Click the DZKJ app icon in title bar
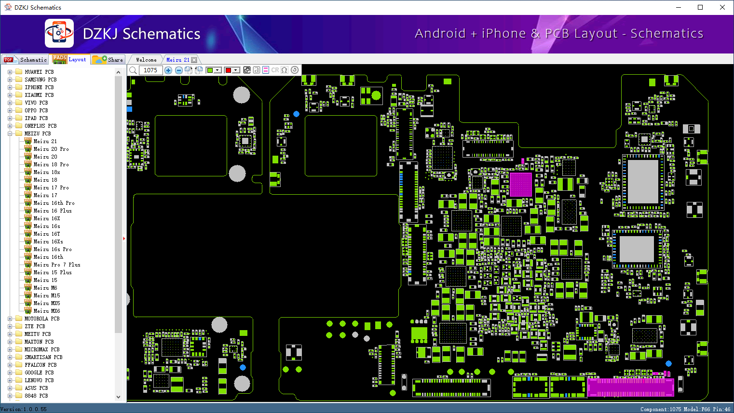The image size is (734, 413). click(8, 7)
